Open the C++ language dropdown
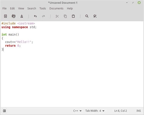The width and height of the screenshot is (144, 115). pos(77,111)
